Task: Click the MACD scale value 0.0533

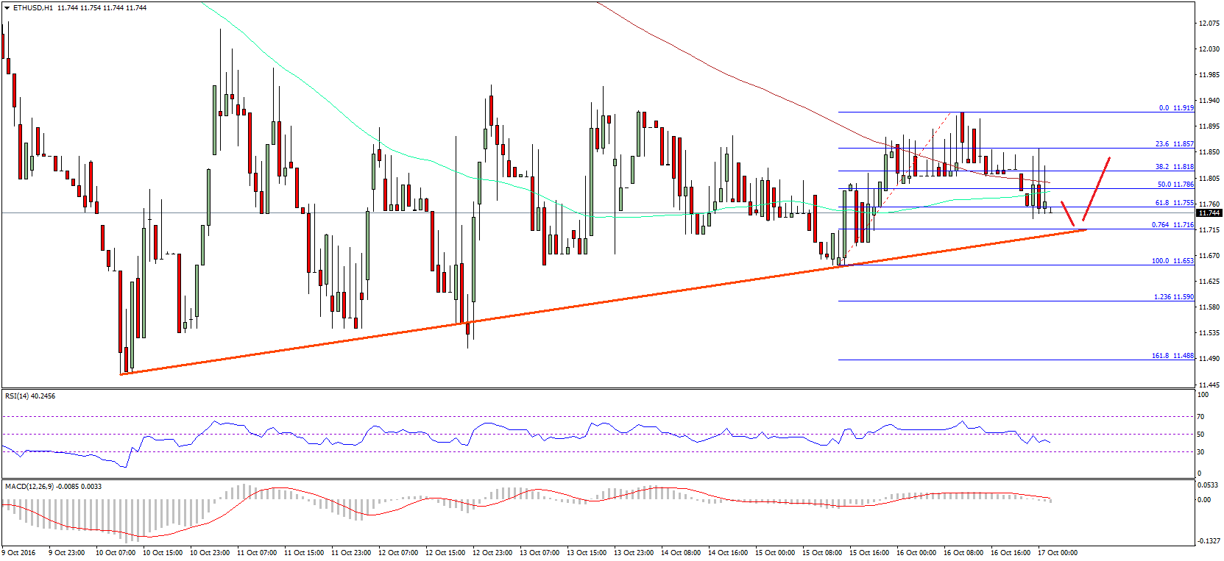Action: pos(1209,485)
